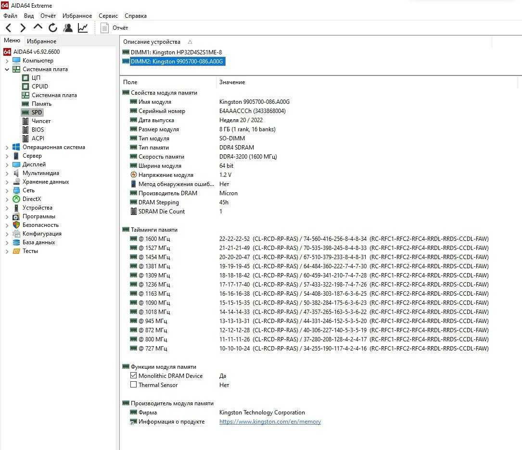This screenshot has height=450, width=522.
Task: Expand the Операционная система node
Action: click(7, 147)
